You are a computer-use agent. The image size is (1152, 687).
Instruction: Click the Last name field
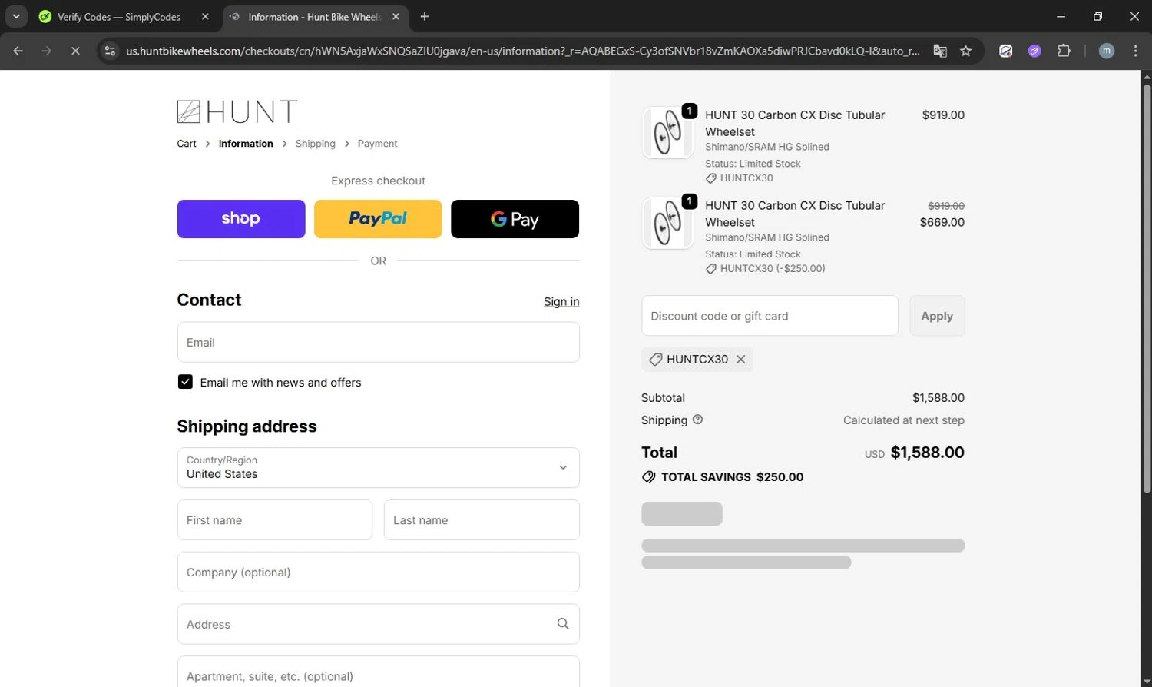(482, 520)
